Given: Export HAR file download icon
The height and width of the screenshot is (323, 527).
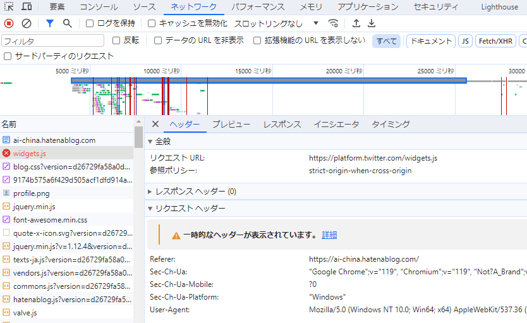Looking at the screenshot, I should (x=372, y=23).
